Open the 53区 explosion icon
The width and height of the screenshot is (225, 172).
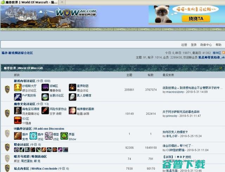point(18,120)
